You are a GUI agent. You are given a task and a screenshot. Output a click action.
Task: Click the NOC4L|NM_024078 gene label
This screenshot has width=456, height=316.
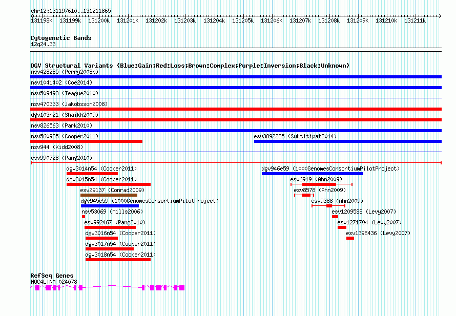point(54,282)
